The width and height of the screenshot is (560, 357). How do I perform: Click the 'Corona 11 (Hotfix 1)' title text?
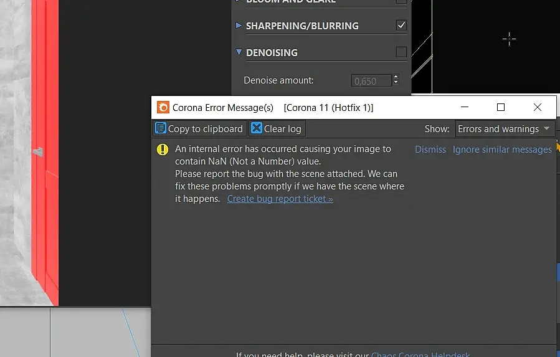(x=328, y=108)
